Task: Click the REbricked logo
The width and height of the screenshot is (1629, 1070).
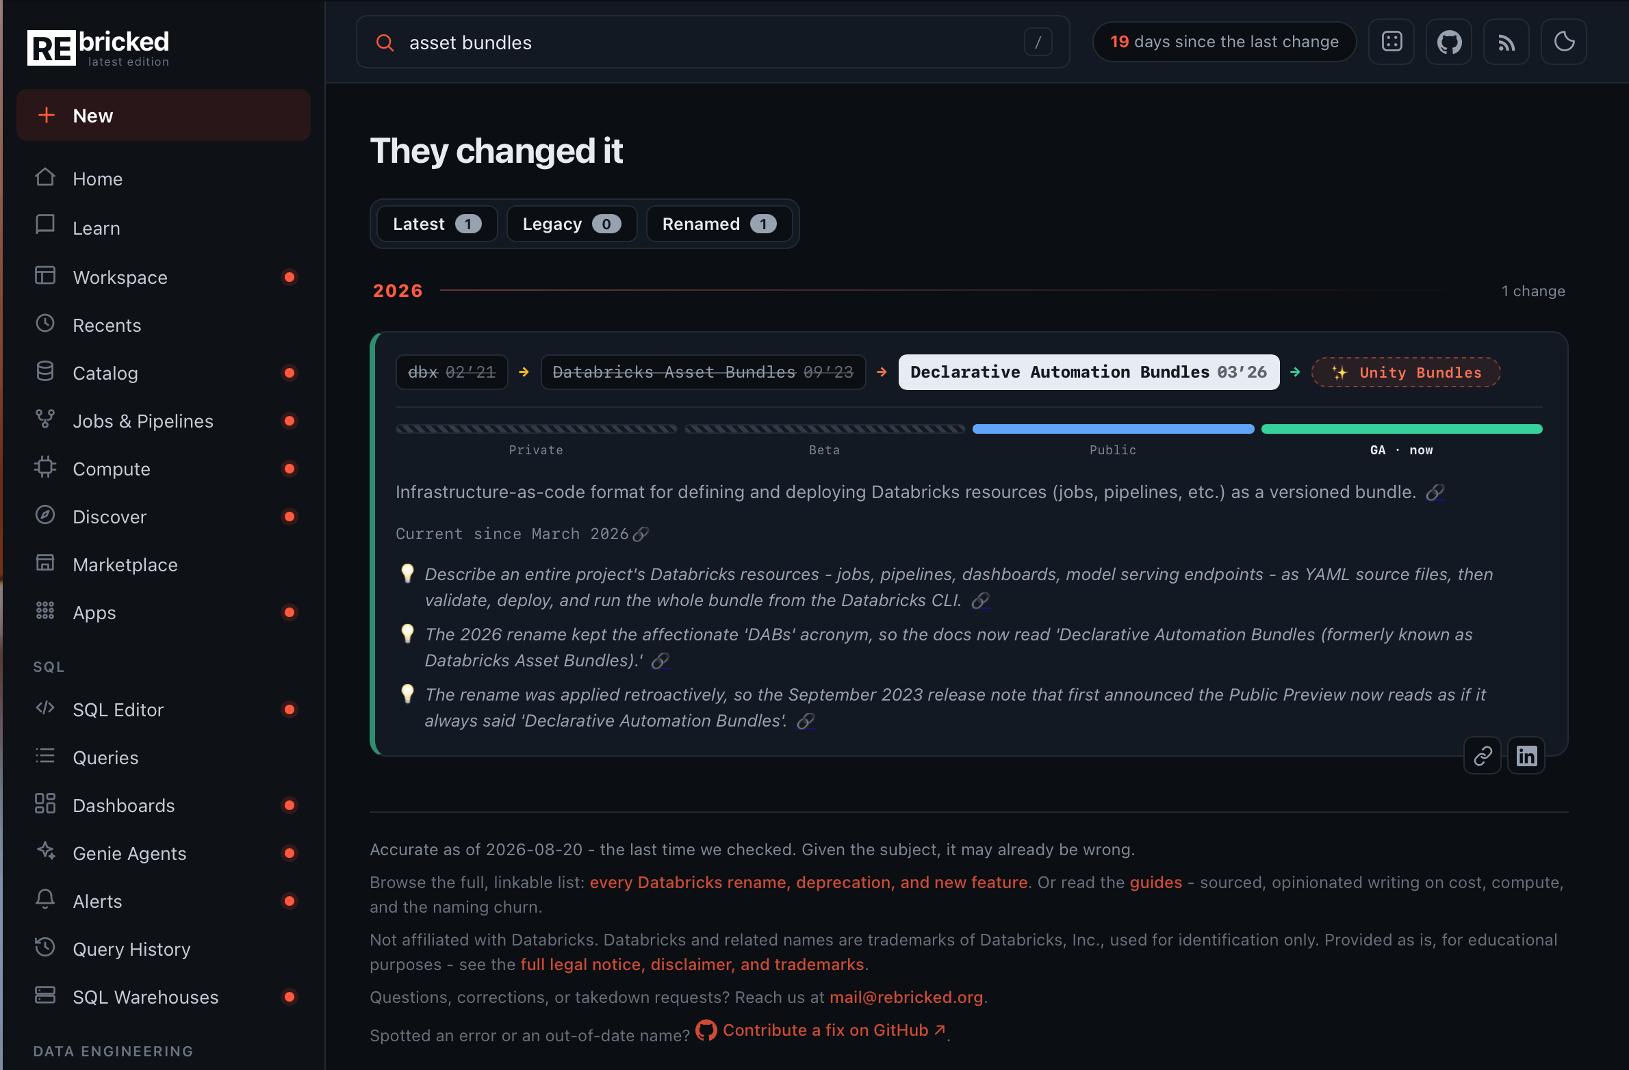Action: tap(99, 48)
